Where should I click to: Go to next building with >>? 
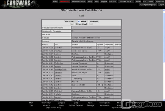[x=91, y=24]
